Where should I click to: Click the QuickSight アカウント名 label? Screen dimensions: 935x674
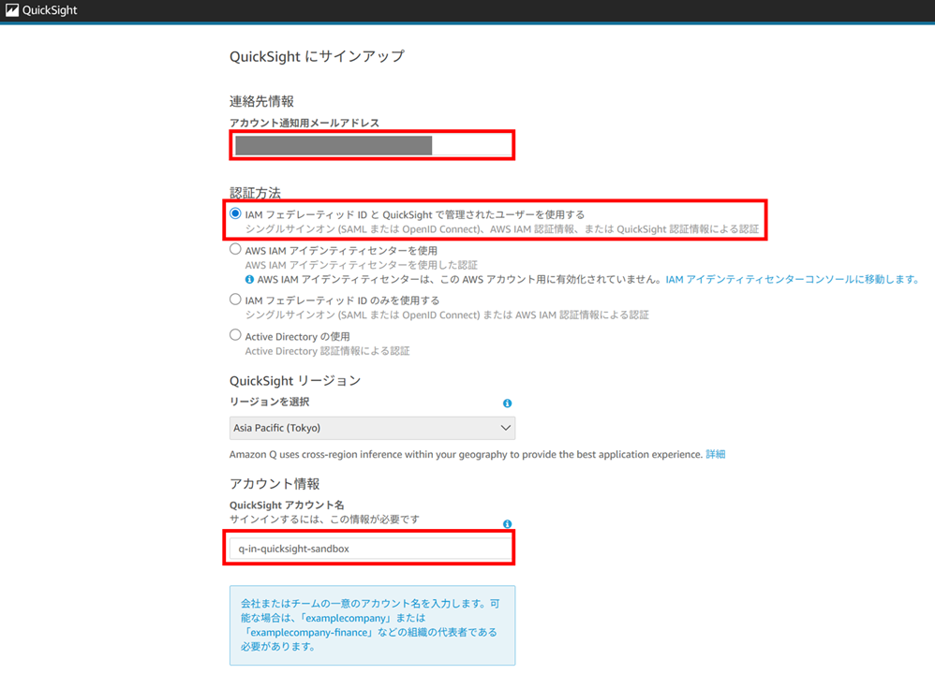(287, 505)
